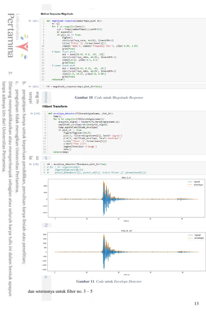
Task: Click 'return(mr)' line in cell 12
Action: click(x=58, y=79)
